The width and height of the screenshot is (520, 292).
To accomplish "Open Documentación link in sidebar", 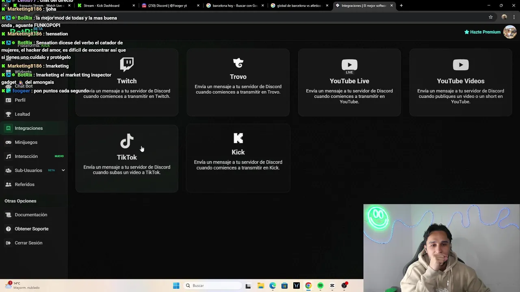I will pos(31,215).
